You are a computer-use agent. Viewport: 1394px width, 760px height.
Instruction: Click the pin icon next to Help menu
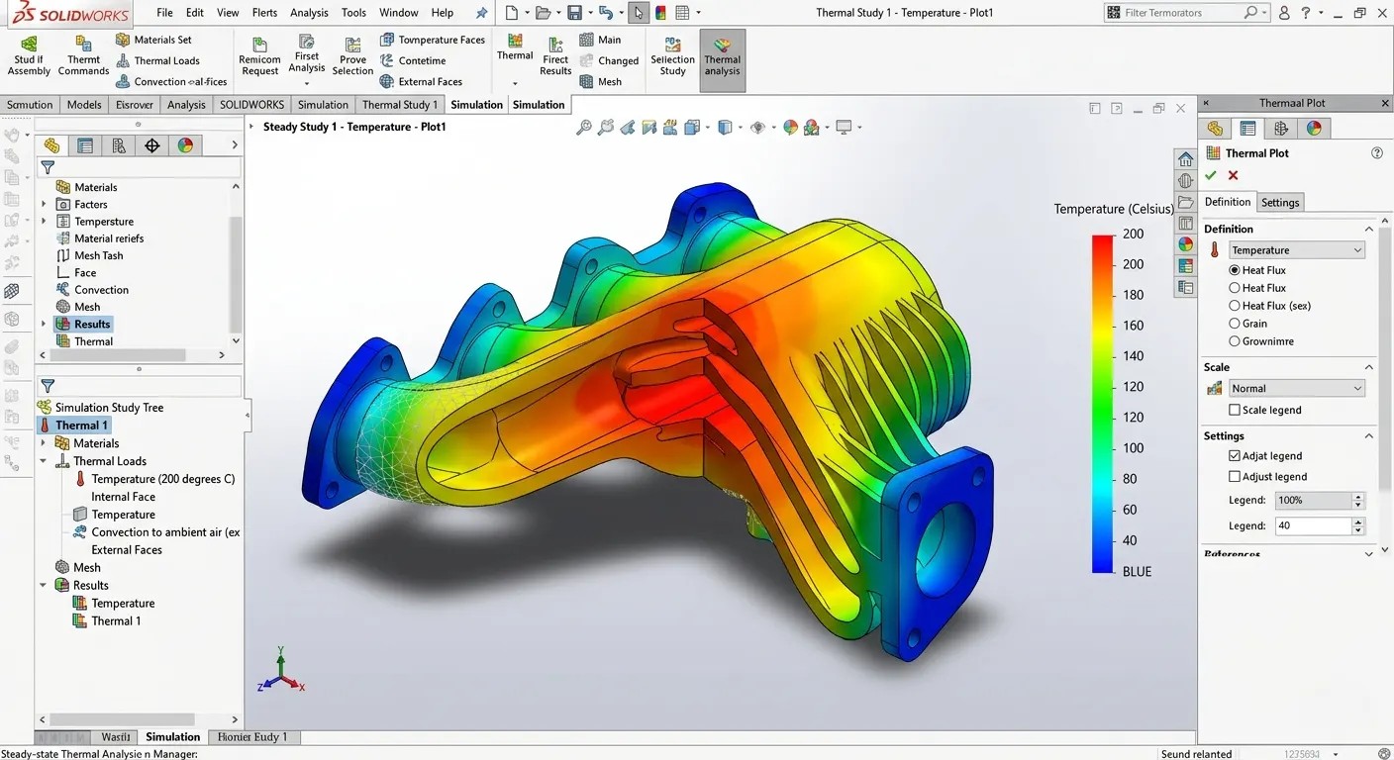[481, 13]
